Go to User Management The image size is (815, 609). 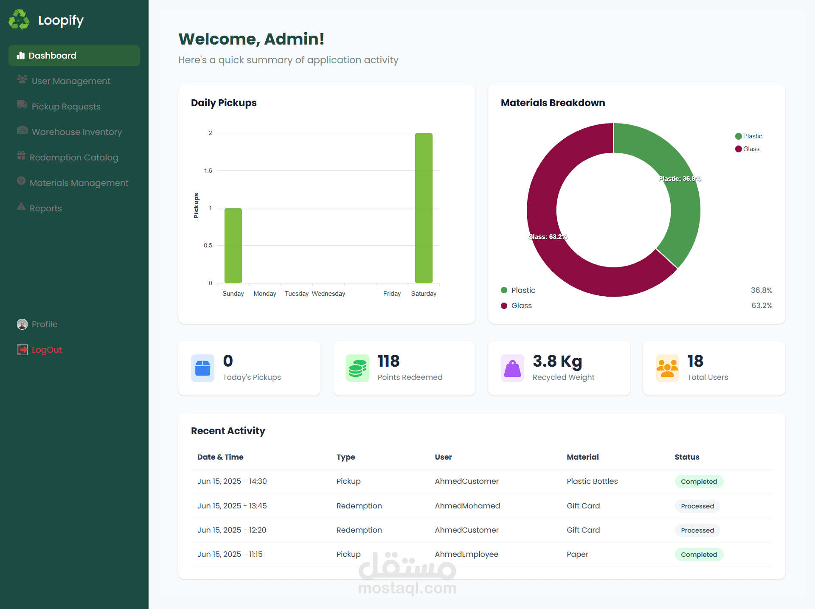click(x=74, y=81)
